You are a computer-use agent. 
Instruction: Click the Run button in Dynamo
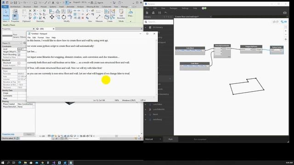[170, 139]
